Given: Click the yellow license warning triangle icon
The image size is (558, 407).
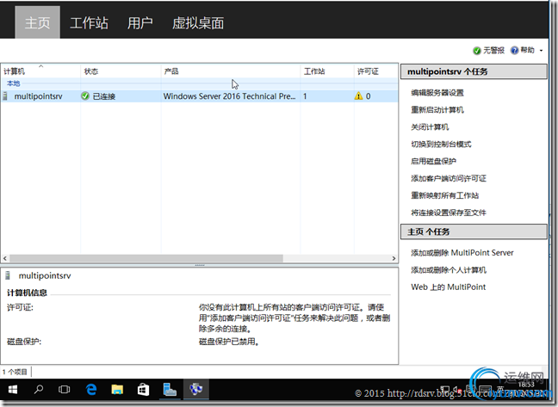Looking at the screenshot, I should (358, 96).
